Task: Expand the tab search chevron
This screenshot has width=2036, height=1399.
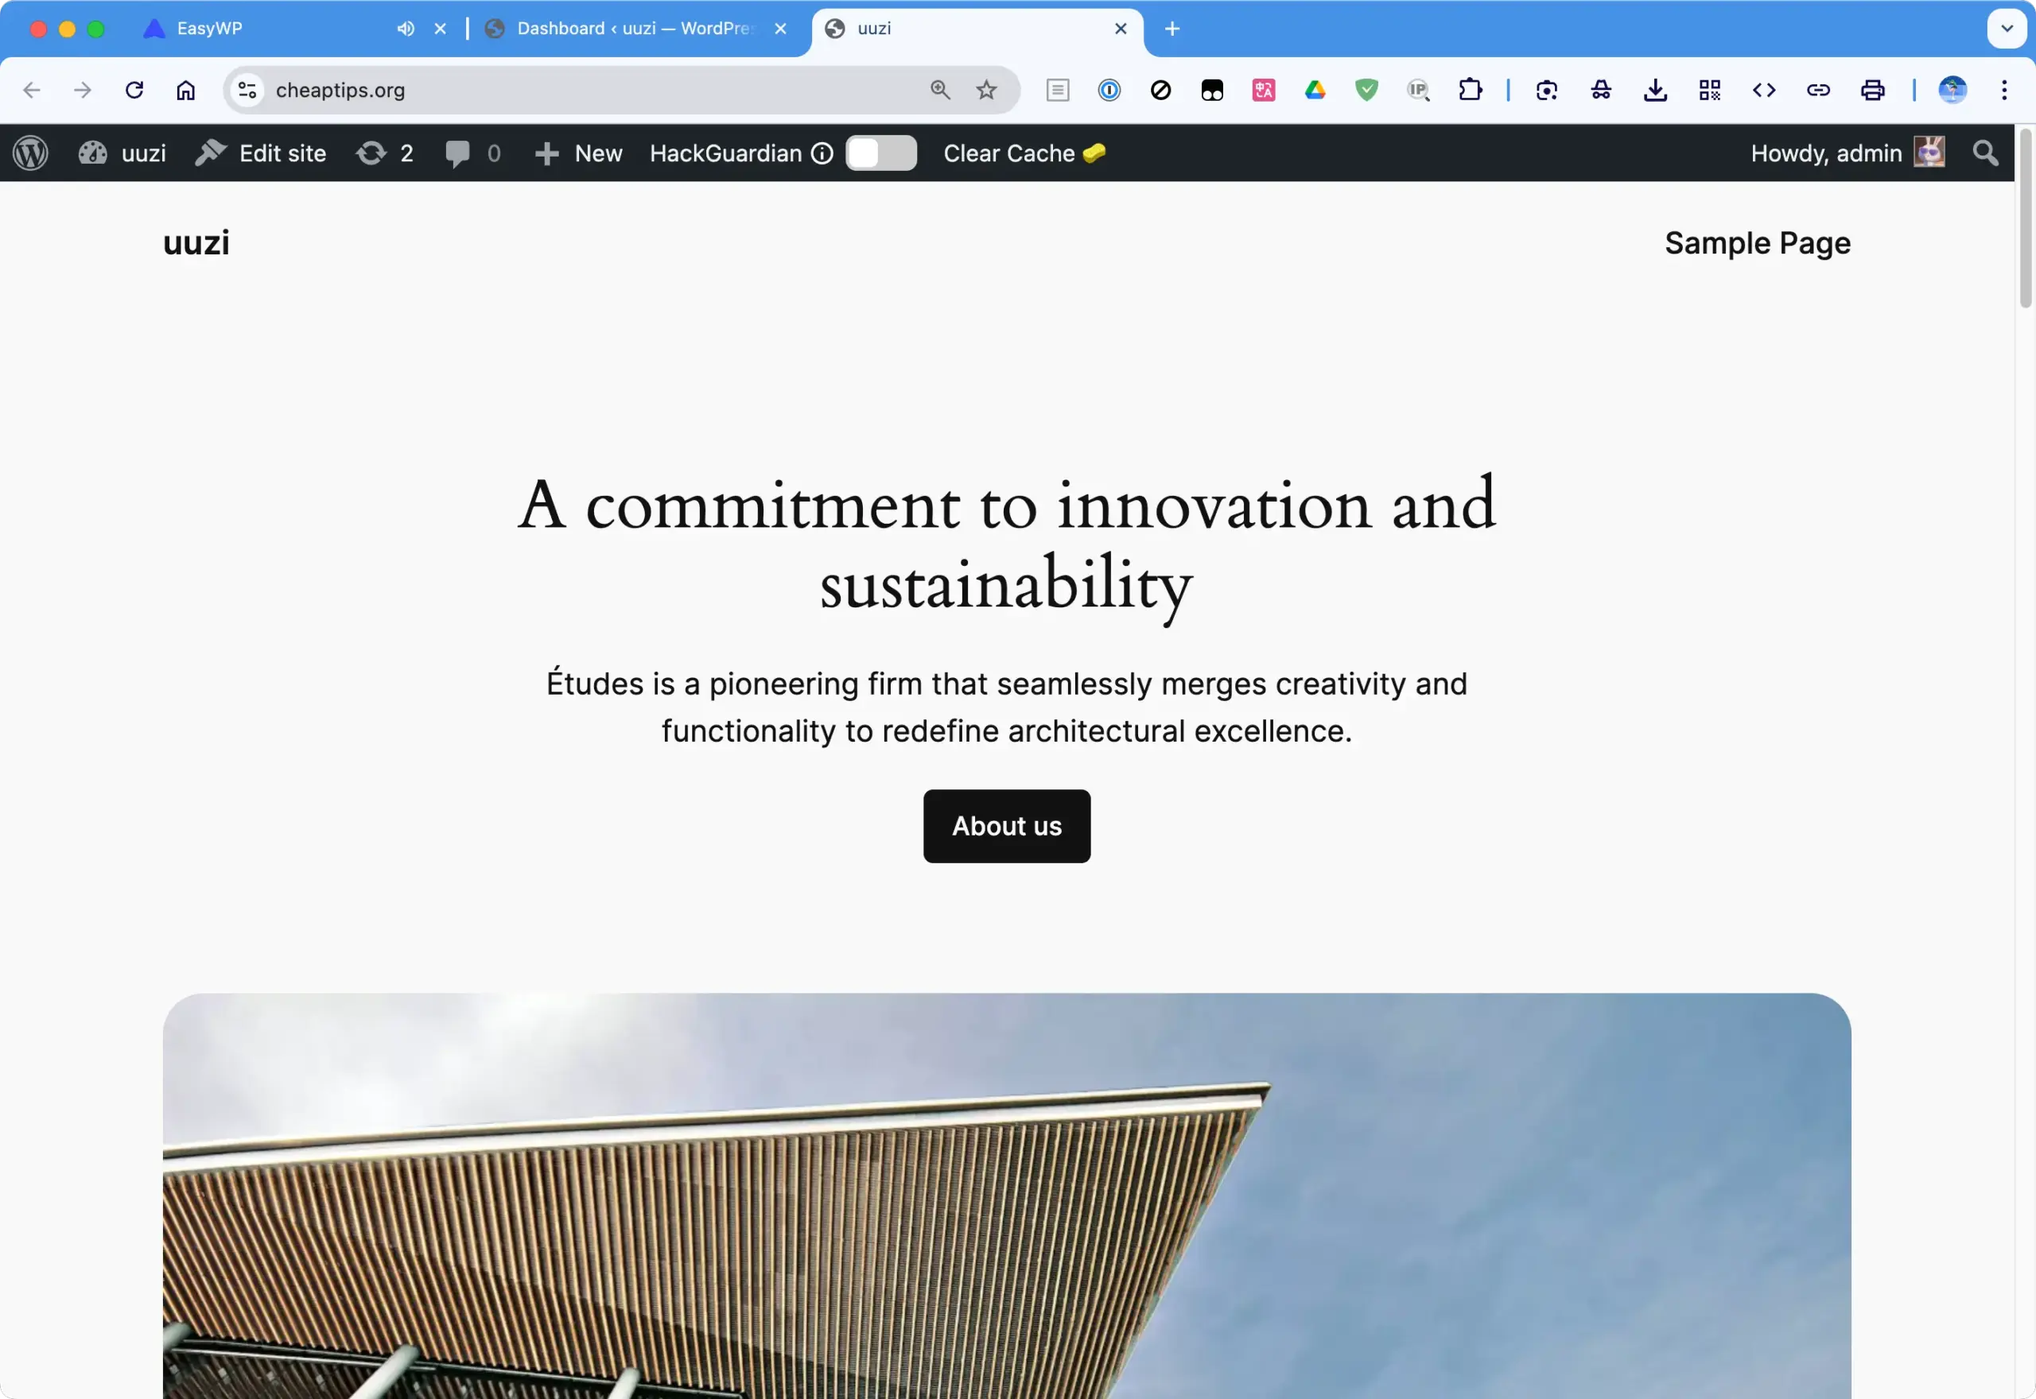Action: pyautogui.click(x=2007, y=28)
